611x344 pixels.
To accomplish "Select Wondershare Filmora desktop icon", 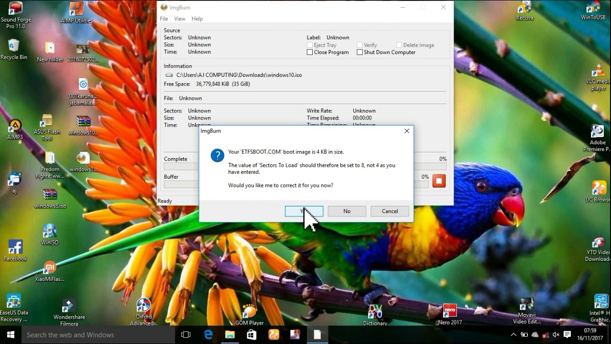I will click(x=69, y=313).
